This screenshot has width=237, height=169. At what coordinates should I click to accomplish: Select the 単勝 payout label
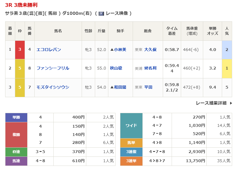[16, 117]
